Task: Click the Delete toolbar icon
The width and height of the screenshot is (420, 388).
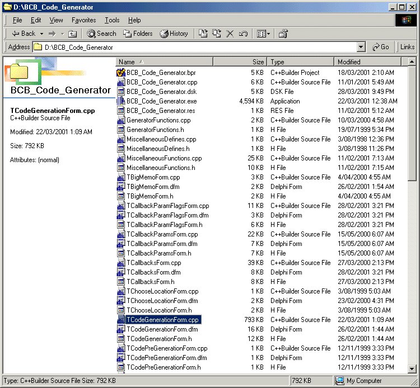Action: click(230, 34)
